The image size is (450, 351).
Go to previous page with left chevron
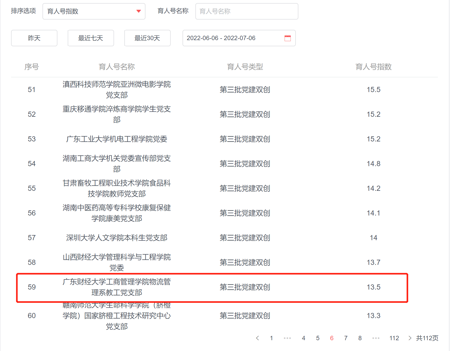pyautogui.click(x=257, y=338)
